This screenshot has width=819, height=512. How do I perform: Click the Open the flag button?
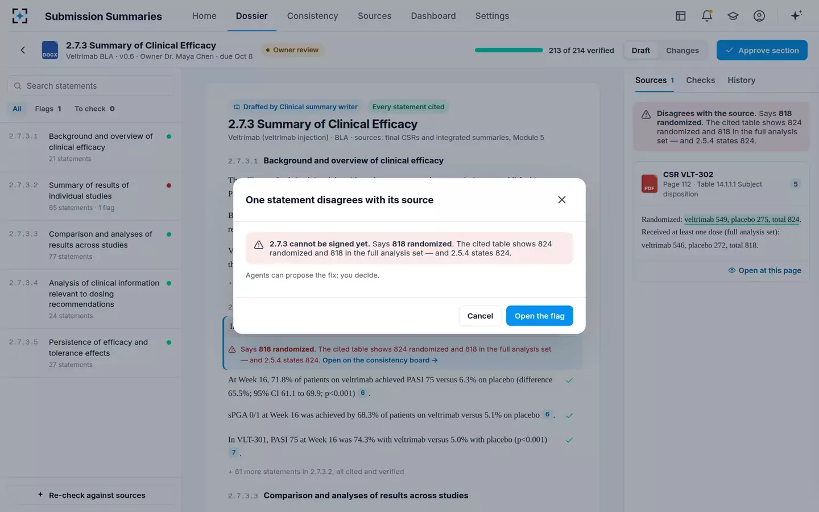tap(540, 316)
